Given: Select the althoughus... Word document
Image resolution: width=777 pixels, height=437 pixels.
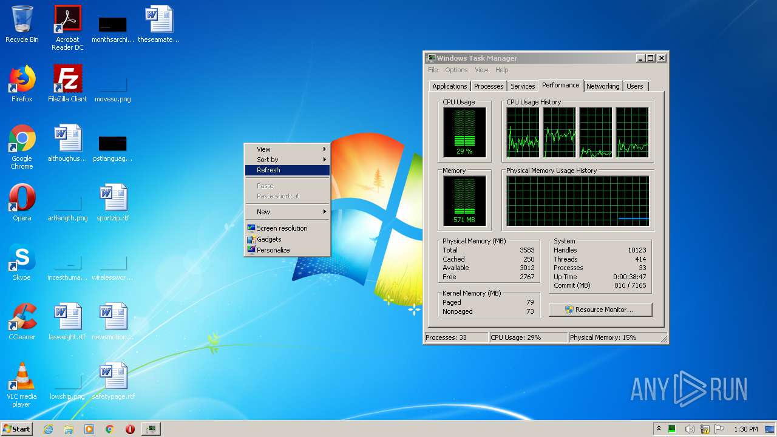Looking at the screenshot, I should point(67,143).
